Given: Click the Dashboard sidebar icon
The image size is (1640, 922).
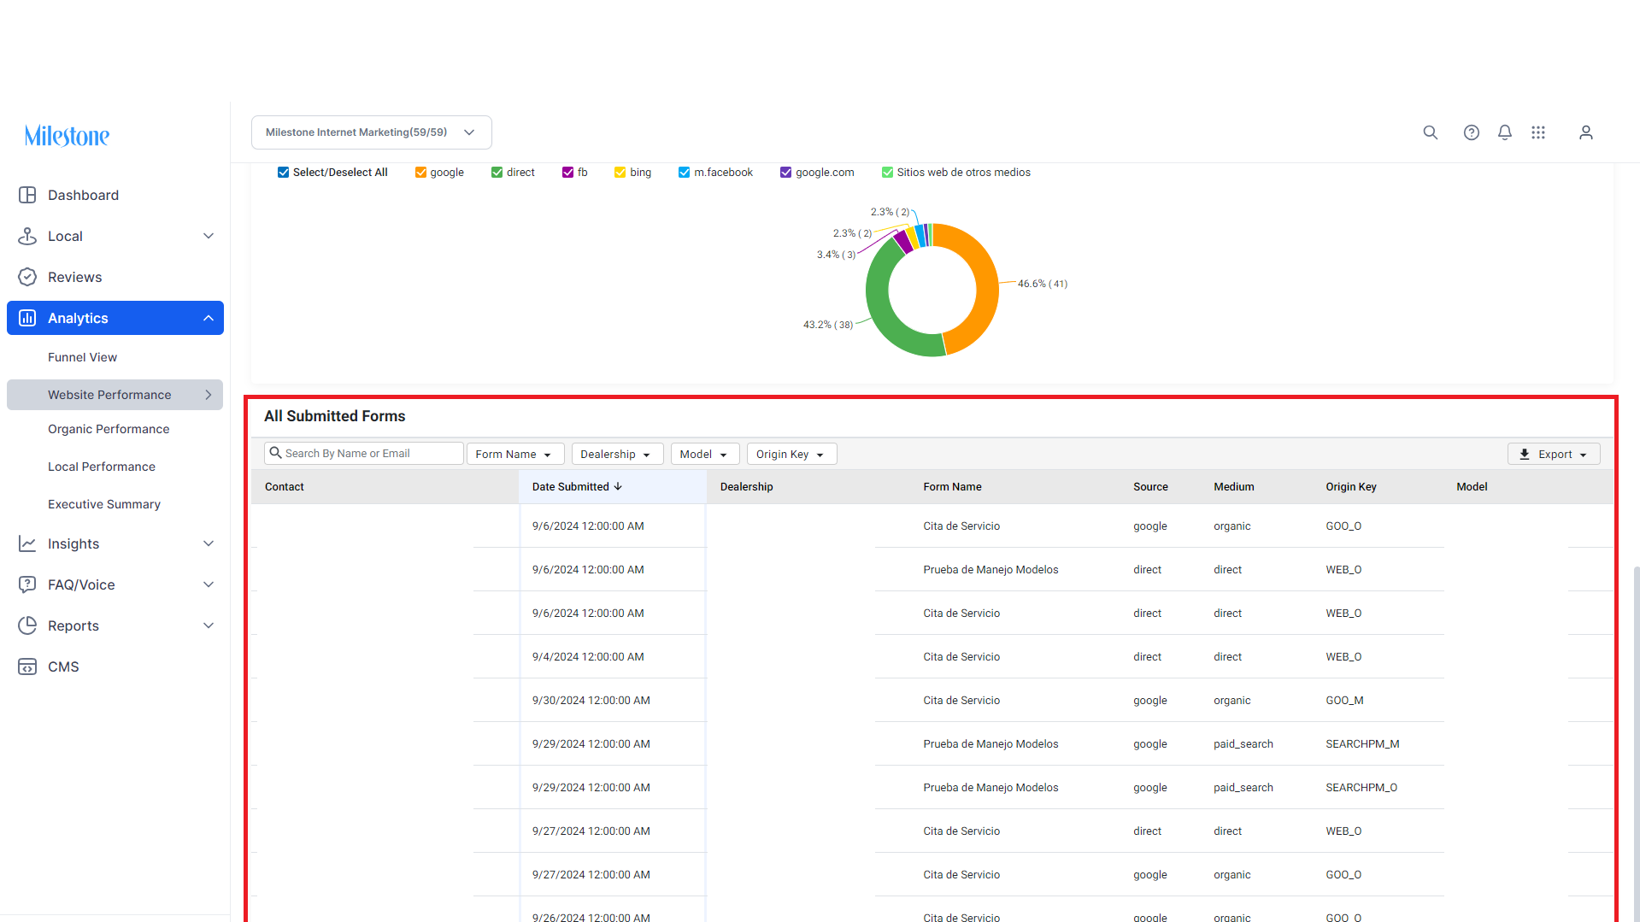Looking at the screenshot, I should 27,195.
